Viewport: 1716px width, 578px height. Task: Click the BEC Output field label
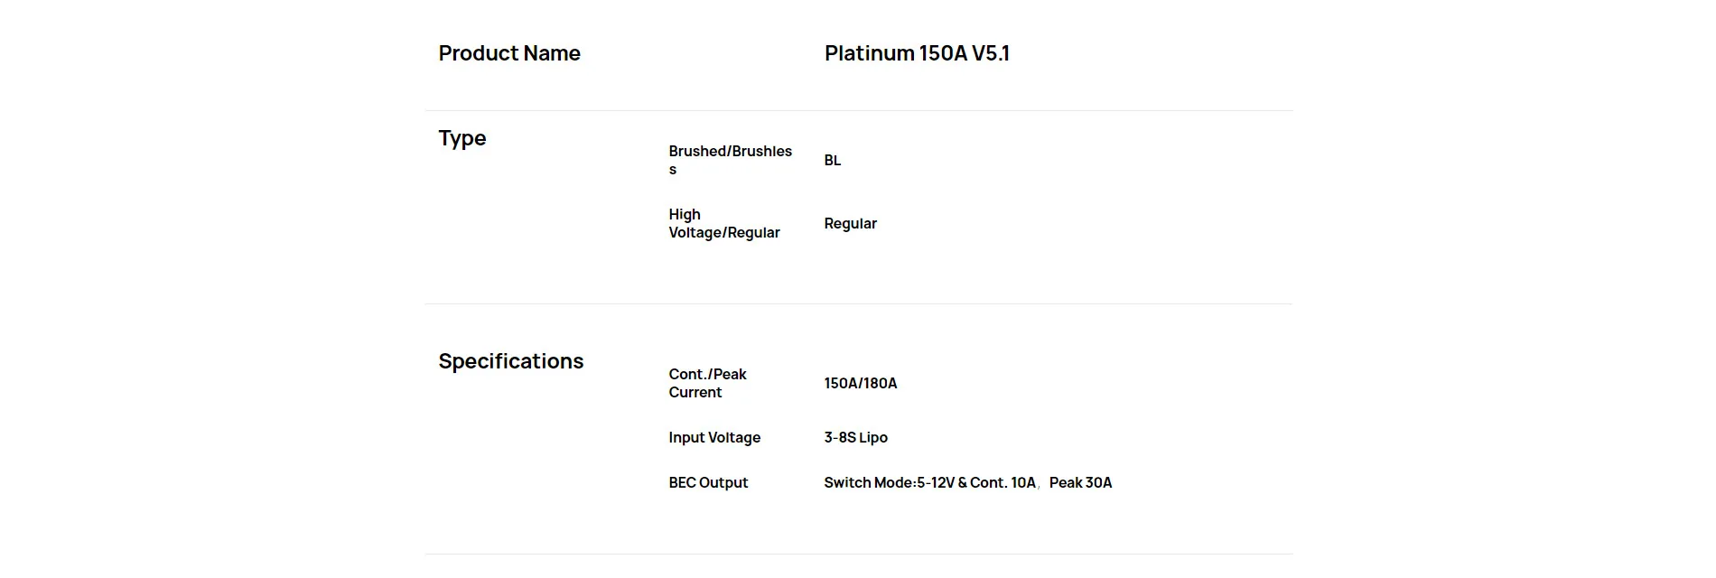click(708, 483)
